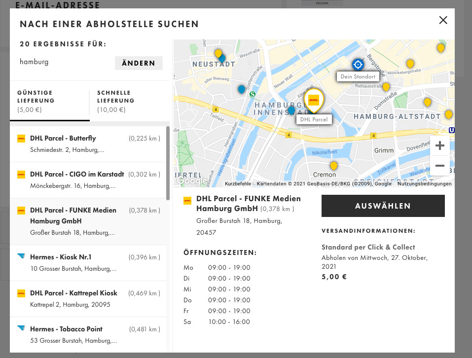This screenshot has width=472, height=358.
Task: Click DHL logo beside FUNKE Medien list row
Action: (x=21, y=210)
